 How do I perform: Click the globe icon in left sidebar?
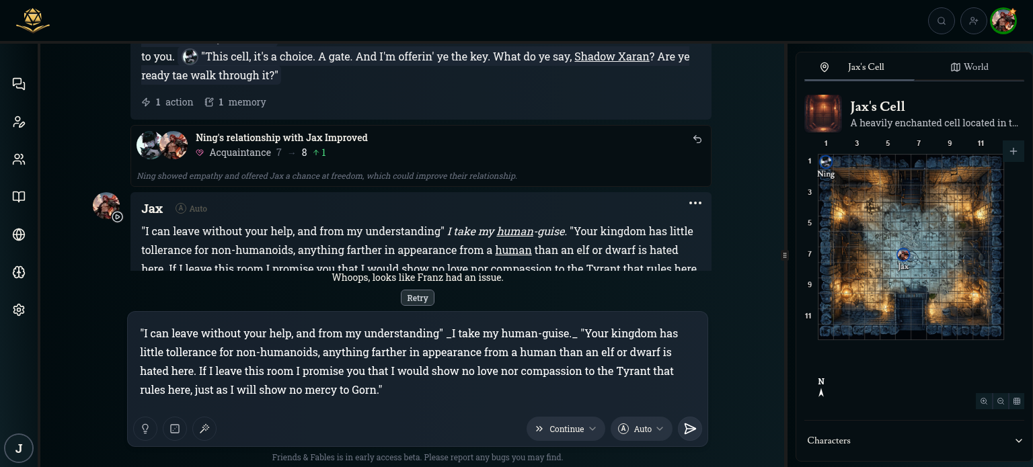pyautogui.click(x=19, y=235)
